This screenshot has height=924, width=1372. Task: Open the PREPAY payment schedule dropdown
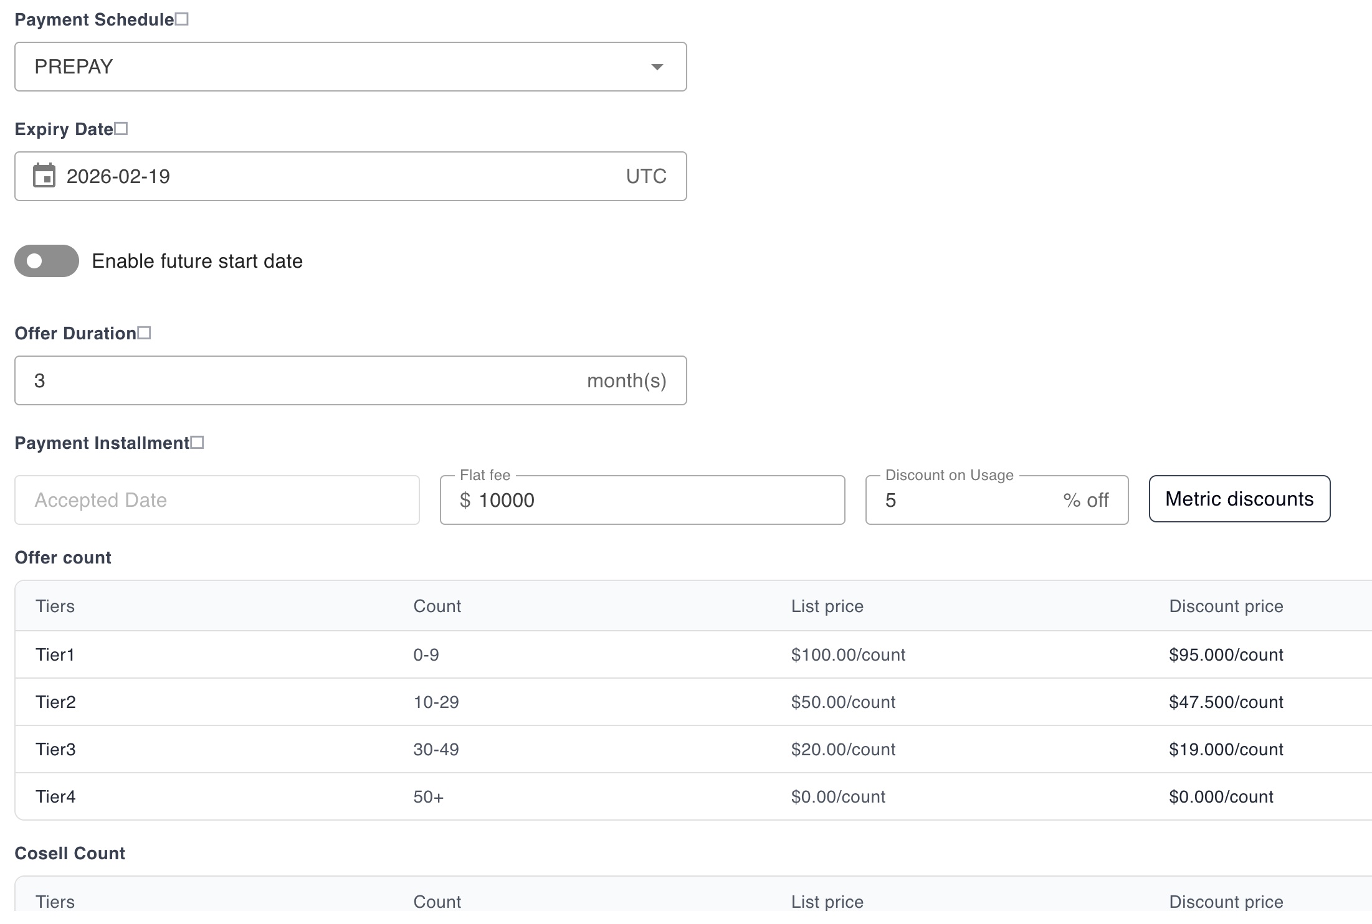click(350, 67)
